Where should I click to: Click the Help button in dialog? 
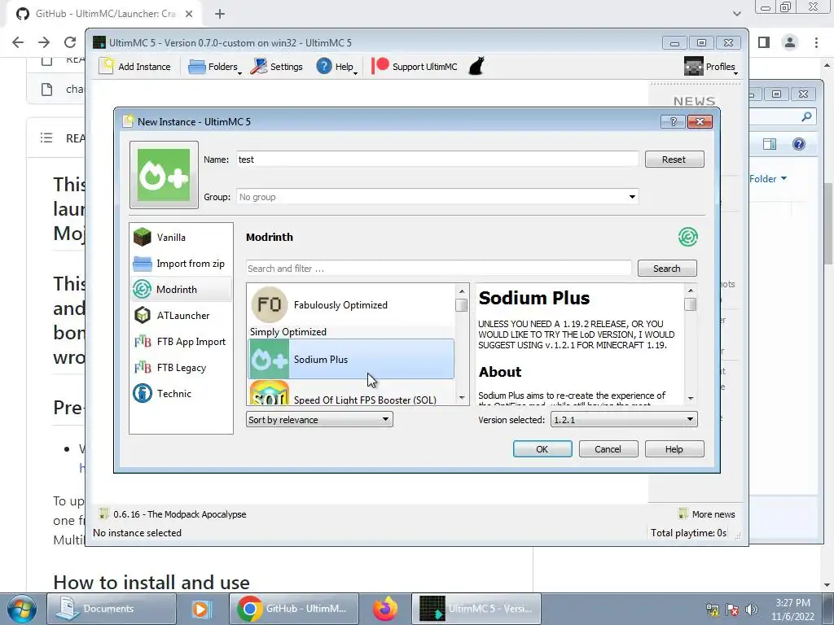coord(674,449)
